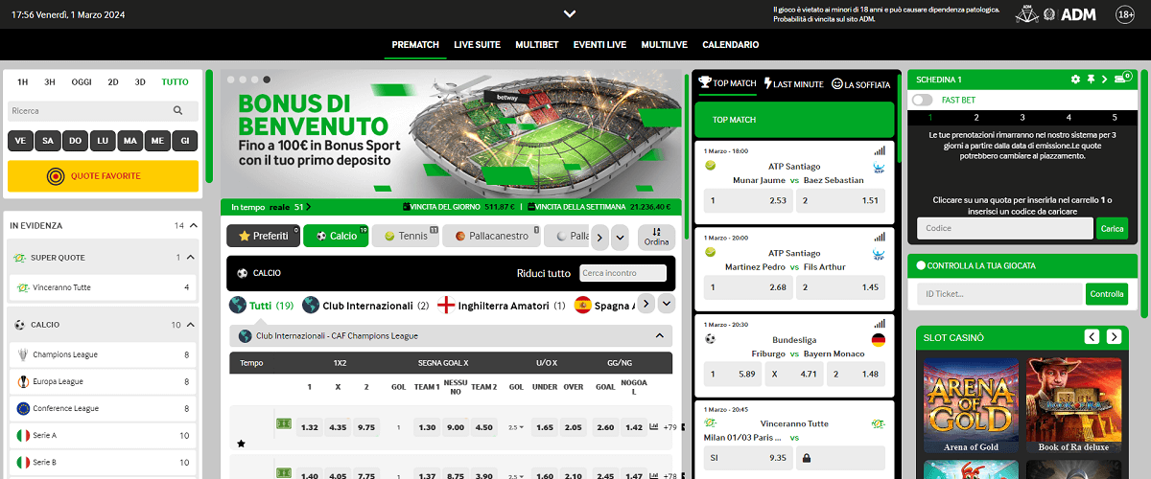Toggle the SA day filter
The height and width of the screenshot is (479, 1151).
(48, 141)
